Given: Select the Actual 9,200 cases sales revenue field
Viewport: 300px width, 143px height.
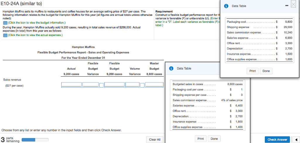Looking at the screenshot, I should [71, 85].
